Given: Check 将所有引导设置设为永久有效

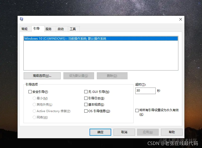Looking at the screenshot, I should point(137,110).
